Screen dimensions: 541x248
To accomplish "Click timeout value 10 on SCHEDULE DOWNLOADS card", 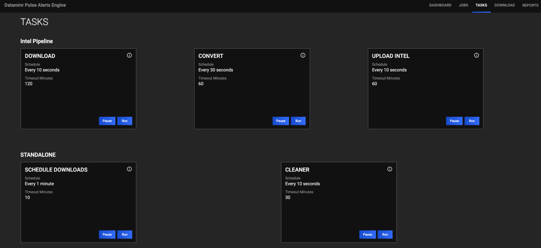I will pyautogui.click(x=27, y=197).
